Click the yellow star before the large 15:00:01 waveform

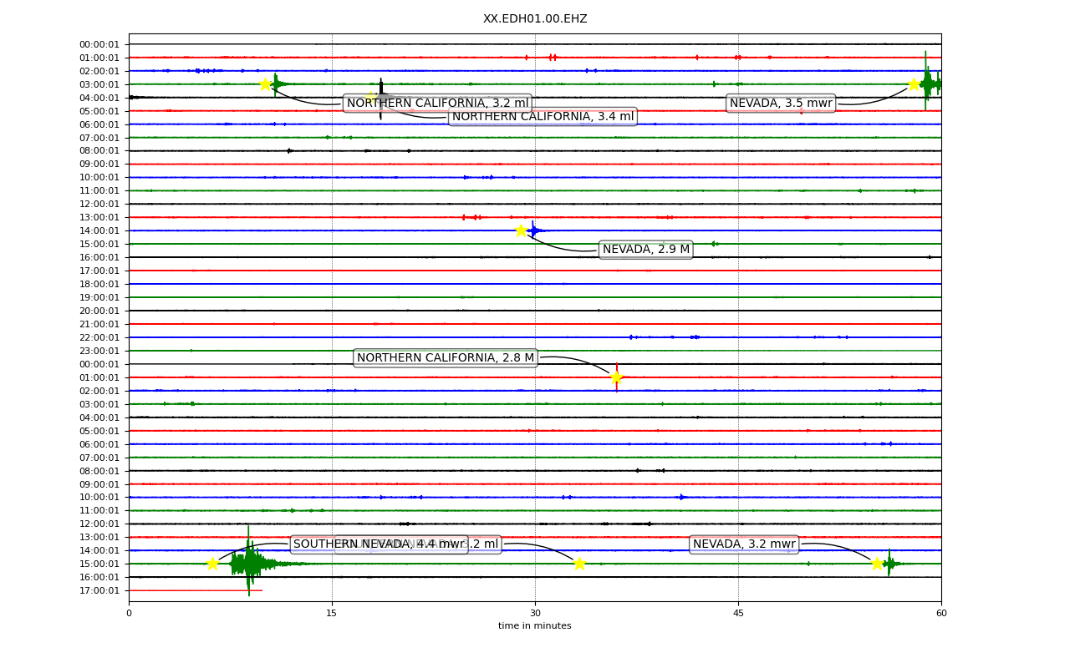[x=212, y=564]
